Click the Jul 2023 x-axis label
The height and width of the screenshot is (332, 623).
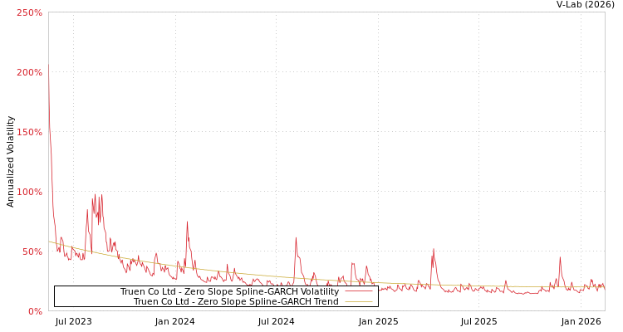(73, 321)
